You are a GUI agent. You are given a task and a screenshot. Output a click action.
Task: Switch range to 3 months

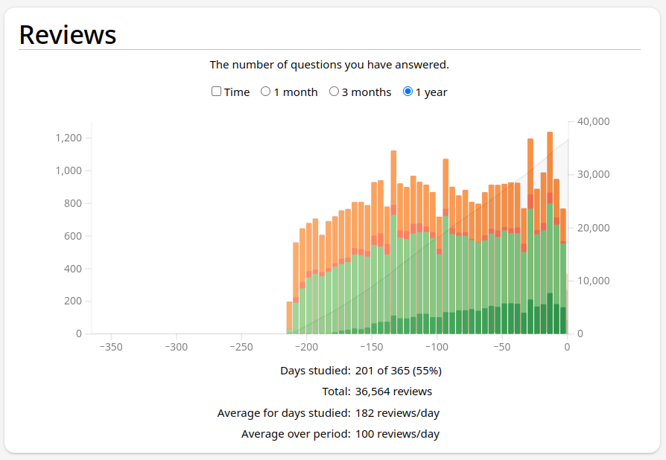(x=334, y=92)
